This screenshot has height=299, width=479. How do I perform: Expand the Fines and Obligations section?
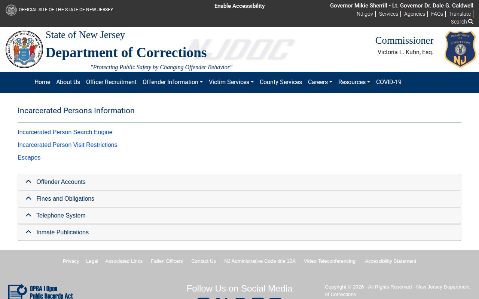[239, 199]
